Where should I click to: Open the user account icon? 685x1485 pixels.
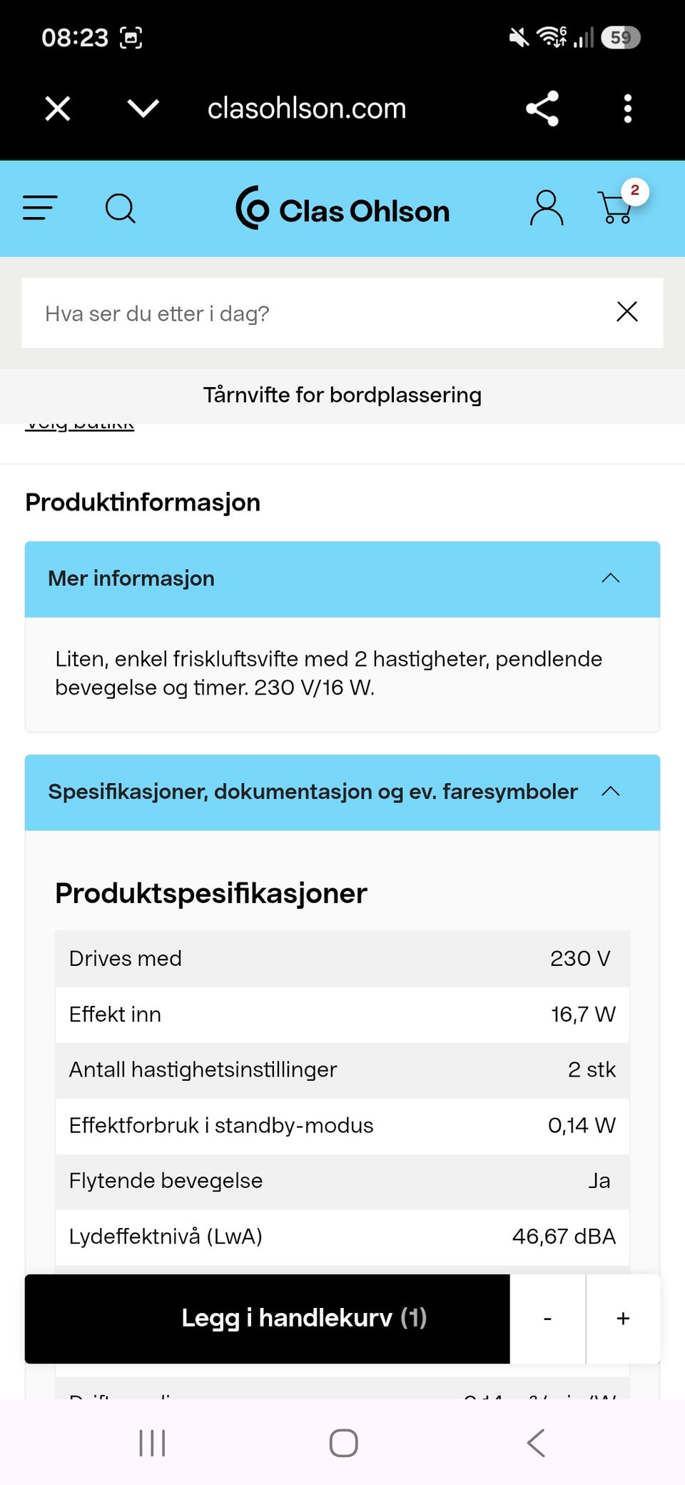[x=546, y=208]
